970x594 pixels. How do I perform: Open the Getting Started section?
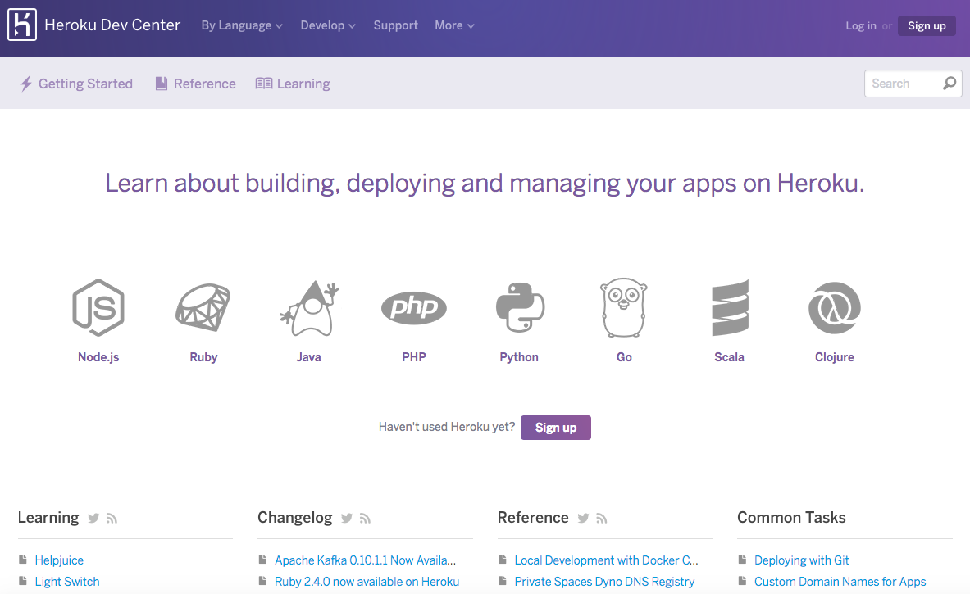pos(84,83)
